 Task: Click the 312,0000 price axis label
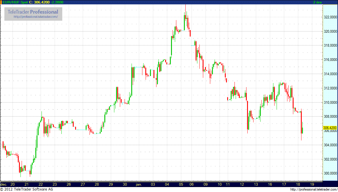[330, 88]
